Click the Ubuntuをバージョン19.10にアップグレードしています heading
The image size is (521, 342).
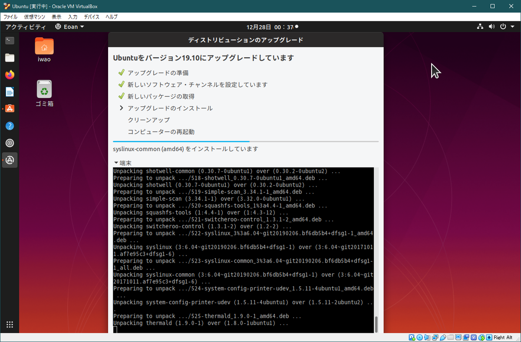(x=203, y=58)
